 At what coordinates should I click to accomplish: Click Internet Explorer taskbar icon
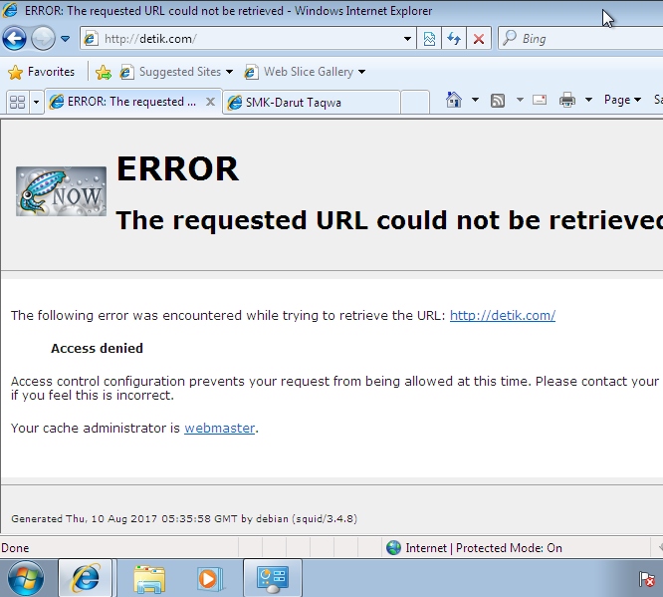coord(86,578)
